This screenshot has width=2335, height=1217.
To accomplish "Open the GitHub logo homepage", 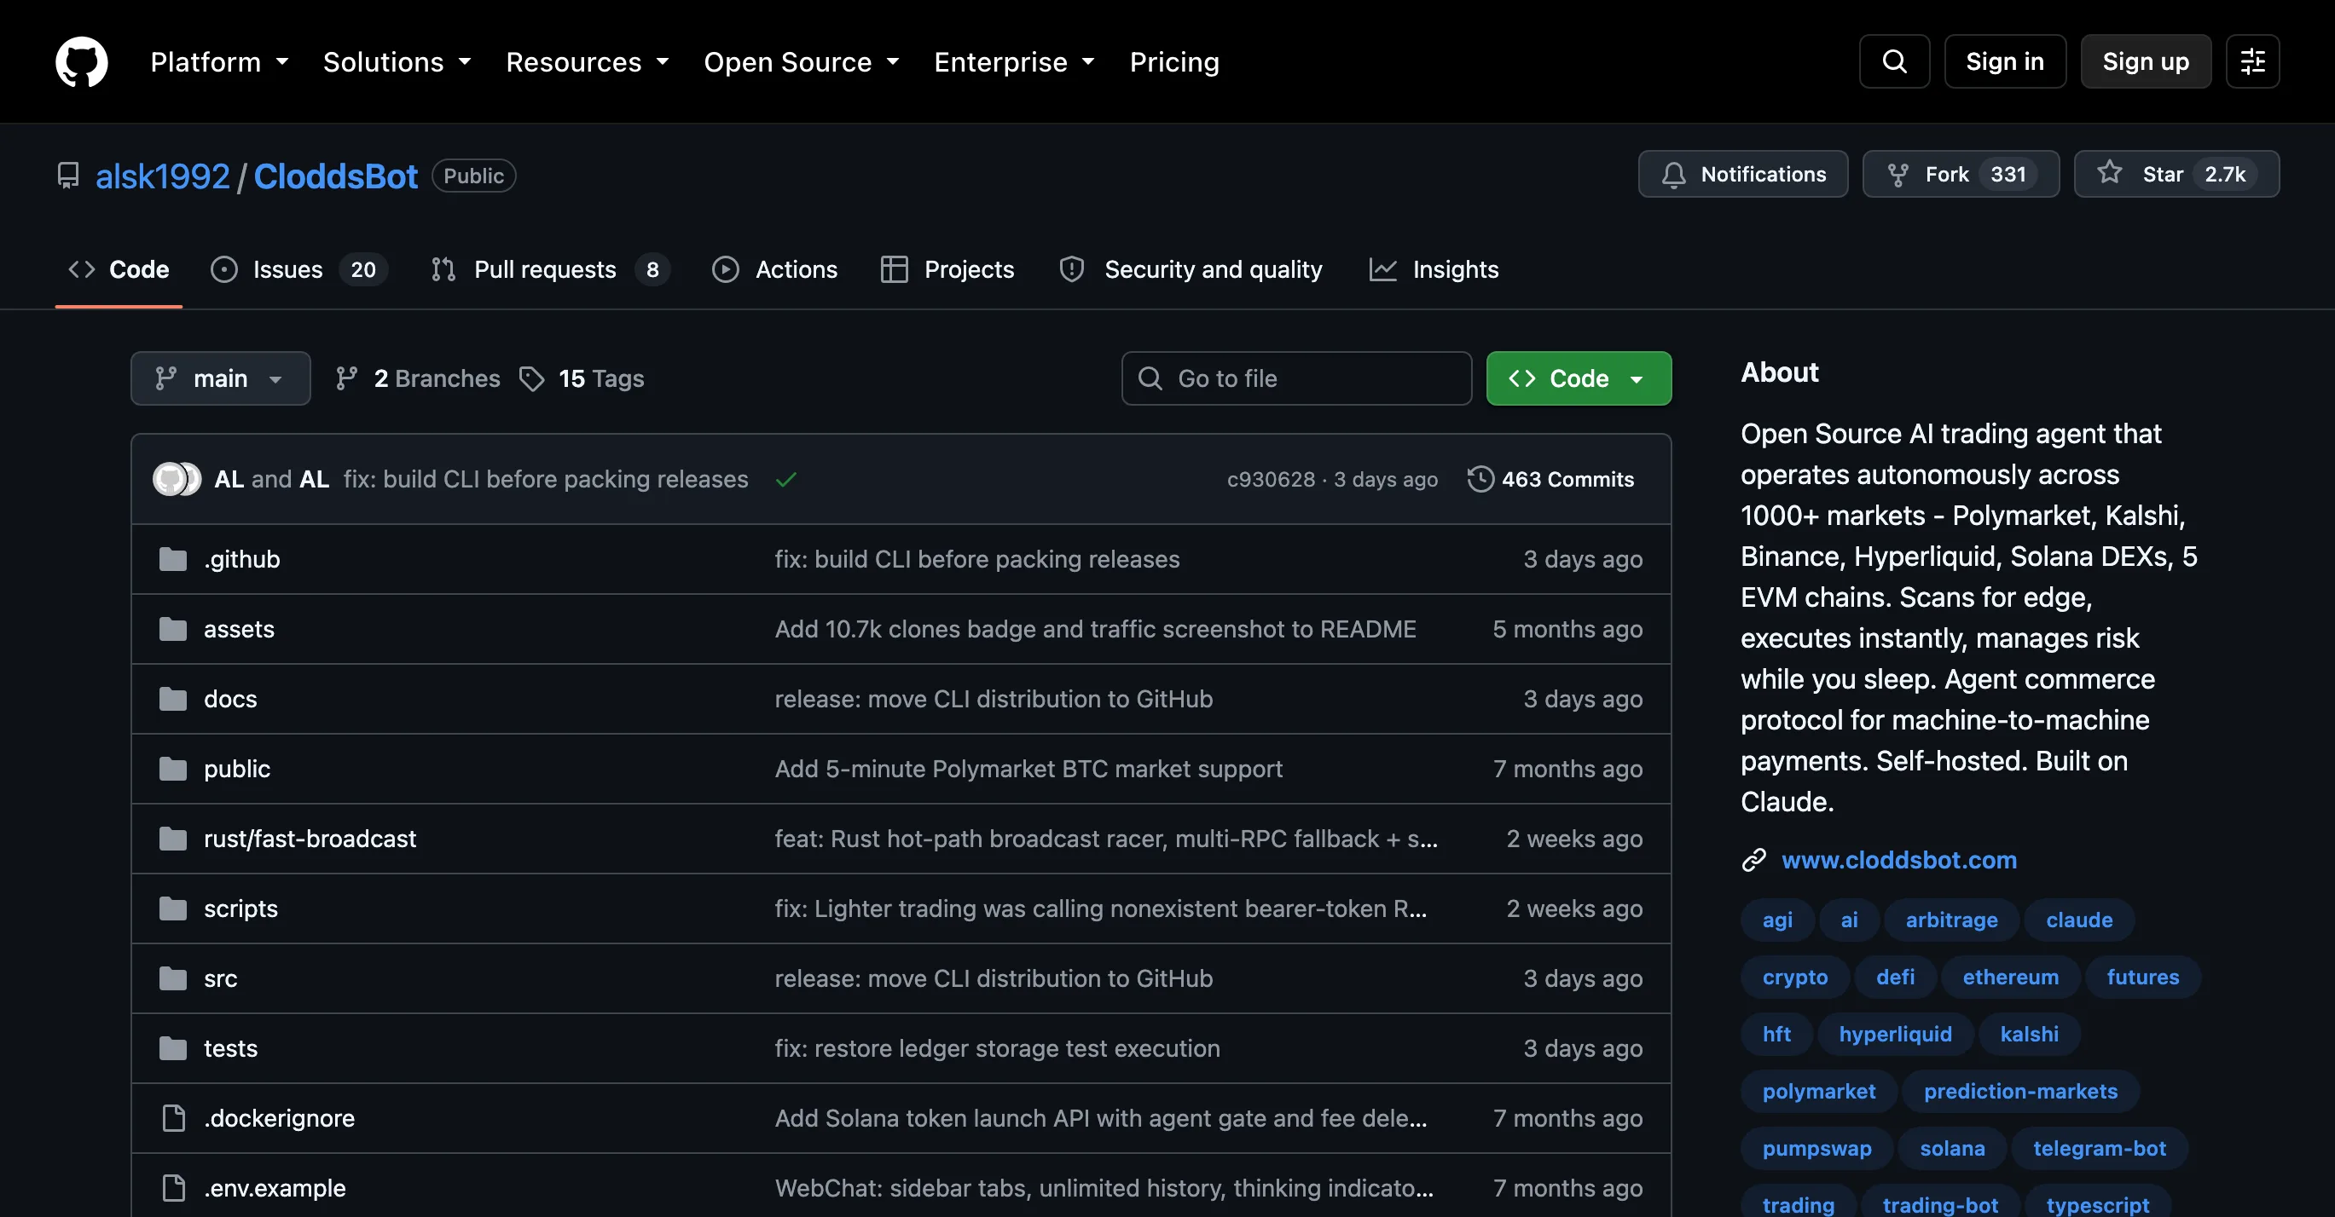I will [82, 61].
